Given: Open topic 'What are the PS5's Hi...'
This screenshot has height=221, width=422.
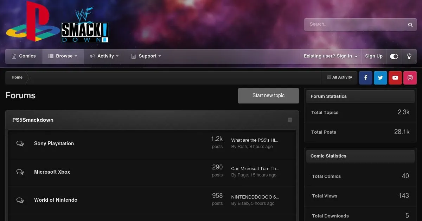Looking at the screenshot, I should point(255,140).
